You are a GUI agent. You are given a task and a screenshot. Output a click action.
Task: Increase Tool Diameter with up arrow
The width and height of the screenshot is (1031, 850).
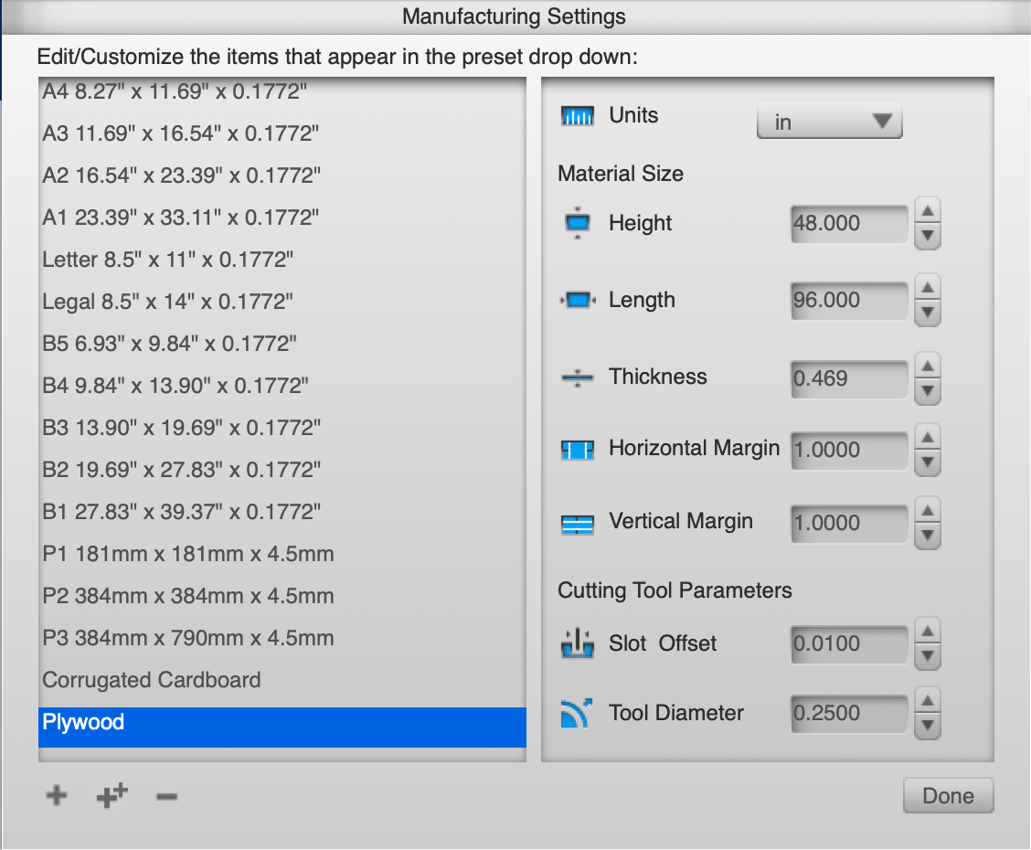[x=927, y=701]
